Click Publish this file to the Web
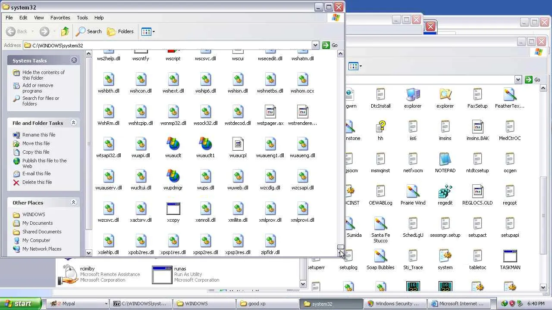This screenshot has width=552, height=310. pos(44,163)
